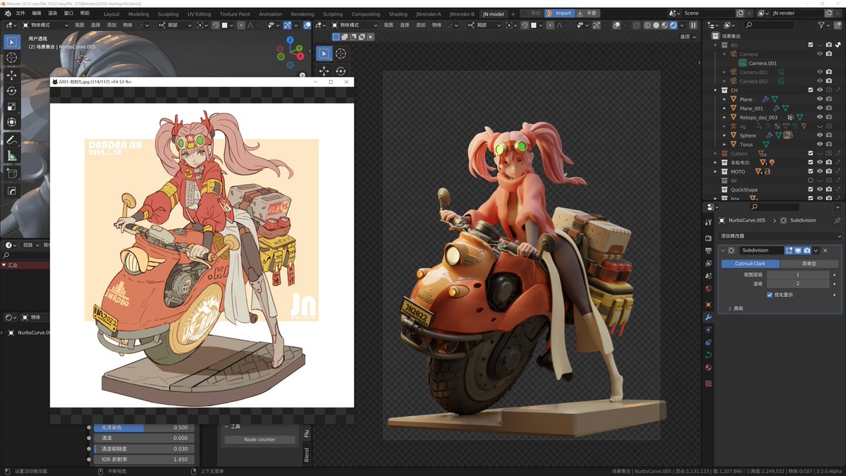Screen dimensions: 846x476
Task: Open the 编辑 edit menu
Action: coord(36,13)
